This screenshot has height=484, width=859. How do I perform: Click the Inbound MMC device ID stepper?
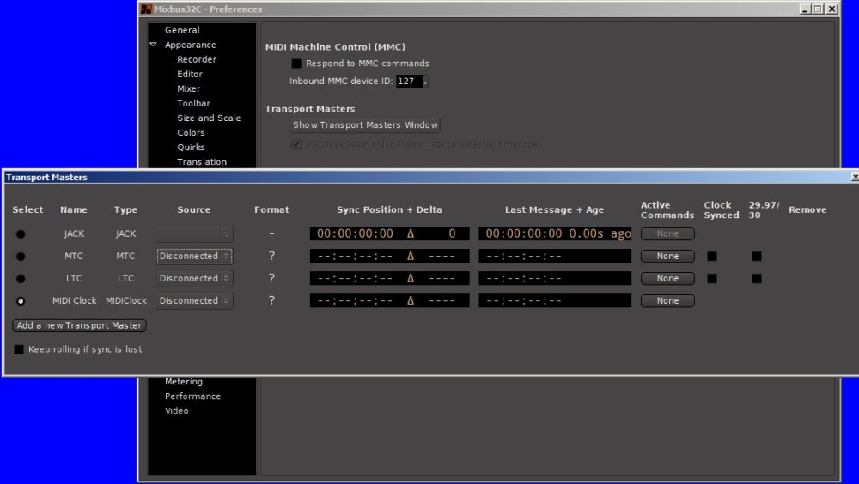(425, 81)
